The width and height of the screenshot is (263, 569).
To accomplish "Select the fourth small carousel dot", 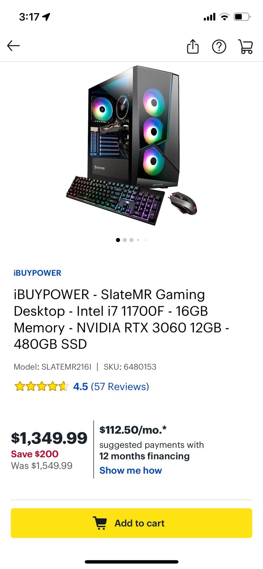I will pos(138,240).
